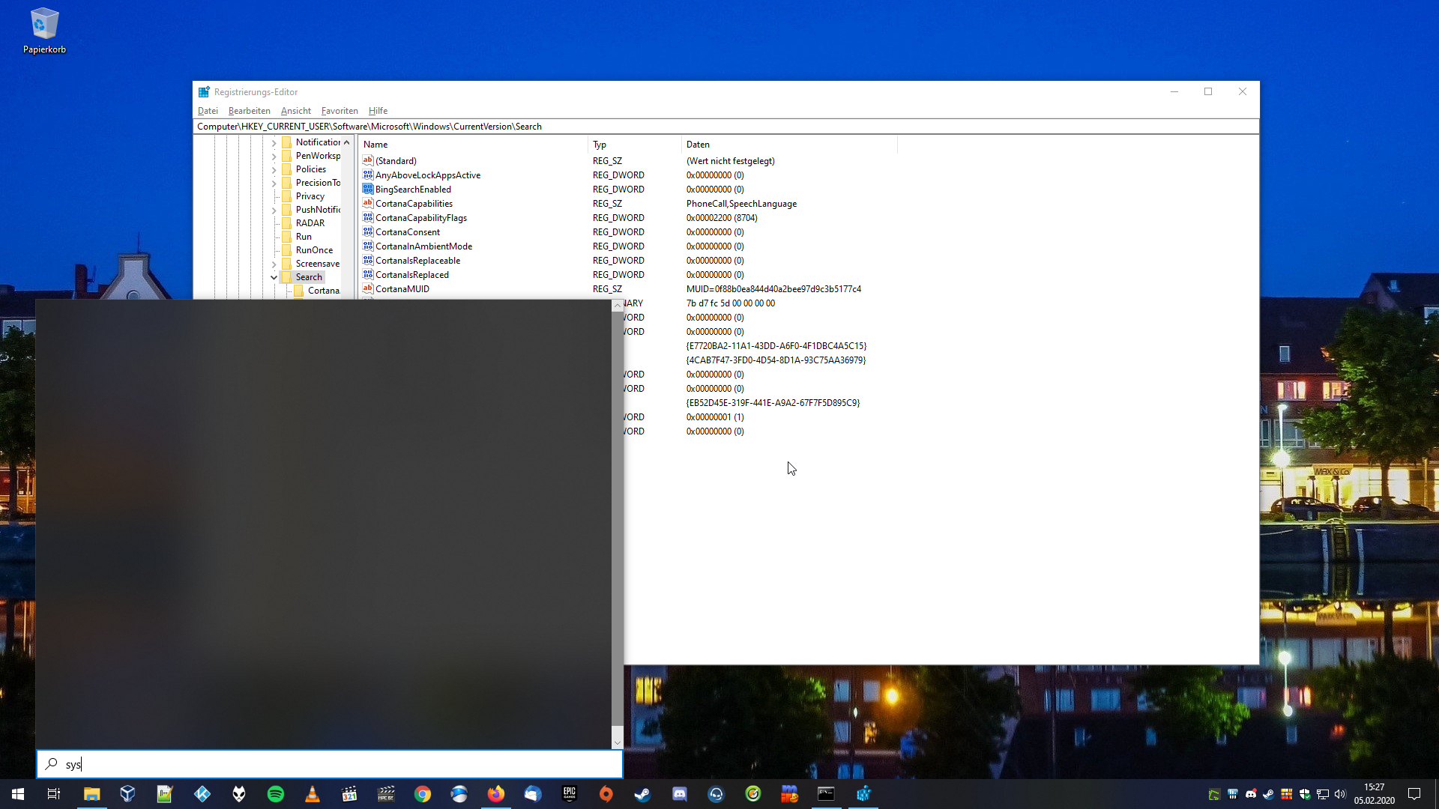The width and height of the screenshot is (1439, 809).
Task: Launch Epic Games from taskbar
Action: click(x=570, y=794)
